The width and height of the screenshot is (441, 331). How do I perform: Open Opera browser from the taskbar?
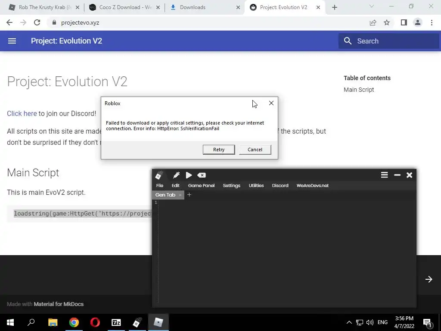click(95, 322)
